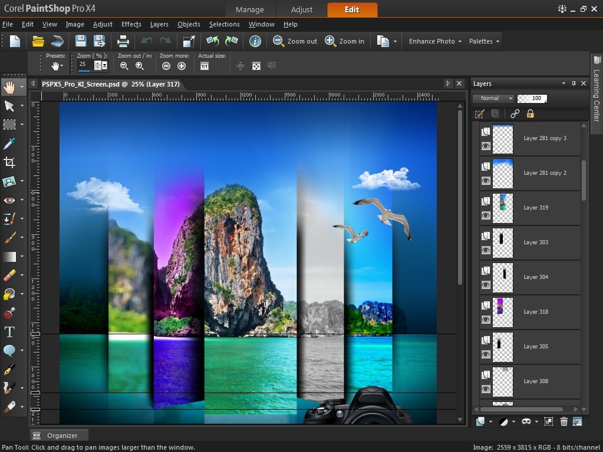Image resolution: width=603 pixels, height=452 pixels.
Task: Open the Enhance Photo dropdown
Action: click(x=435, y=41)
